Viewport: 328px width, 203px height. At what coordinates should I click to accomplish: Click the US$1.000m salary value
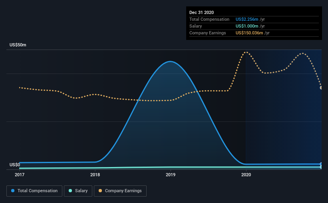click(x=247, y=26)
